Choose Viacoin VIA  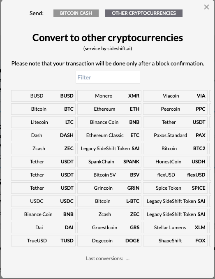(x=176, y=96)
